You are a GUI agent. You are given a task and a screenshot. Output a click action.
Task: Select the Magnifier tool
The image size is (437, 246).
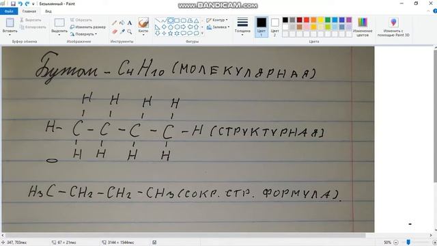pyautogui.click(x=130, y=32)
